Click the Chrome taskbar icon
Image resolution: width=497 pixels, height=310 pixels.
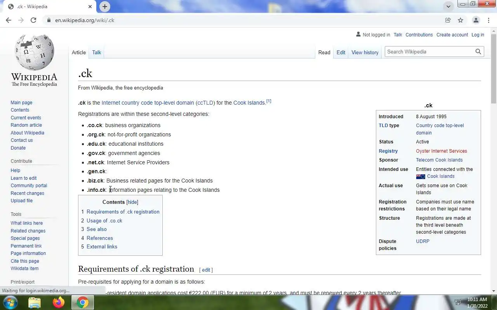point(82,302)
